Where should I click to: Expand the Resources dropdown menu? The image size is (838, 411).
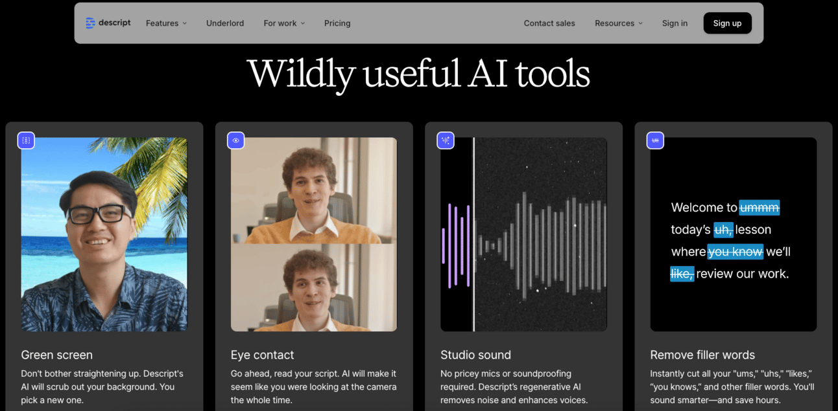(619, 23)
